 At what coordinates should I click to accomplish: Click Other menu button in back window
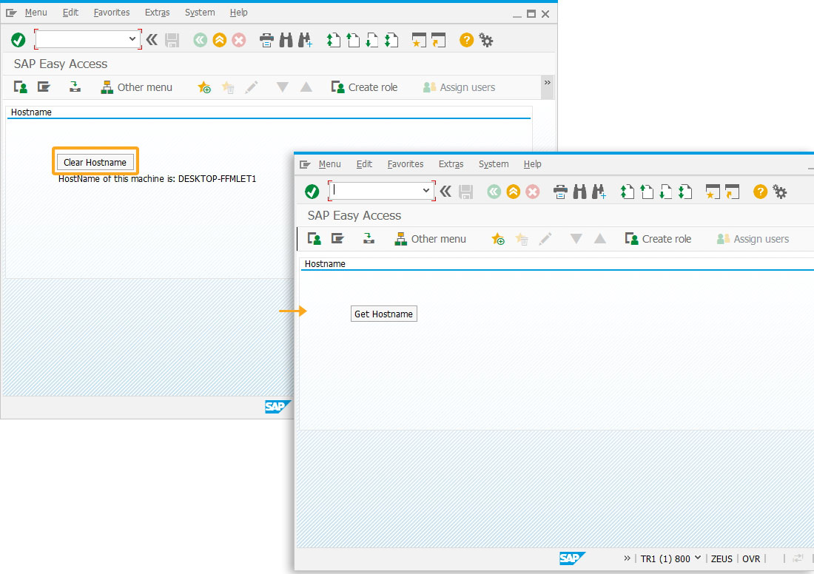[x=137, y=87]
